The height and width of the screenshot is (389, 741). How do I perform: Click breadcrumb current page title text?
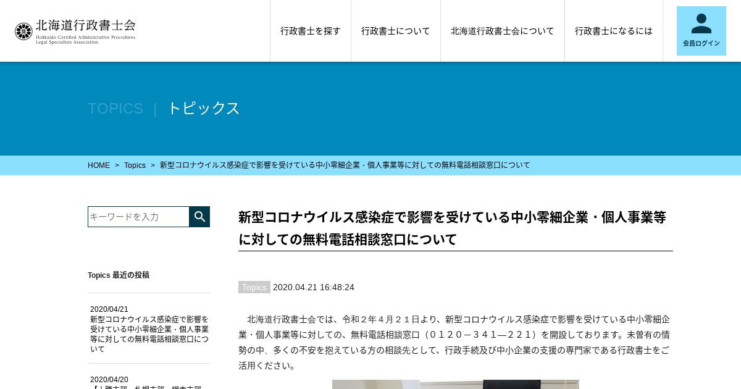coord(345,165)
